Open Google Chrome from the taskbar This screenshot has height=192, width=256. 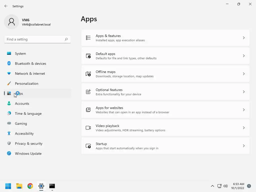[x=30, y=186]
